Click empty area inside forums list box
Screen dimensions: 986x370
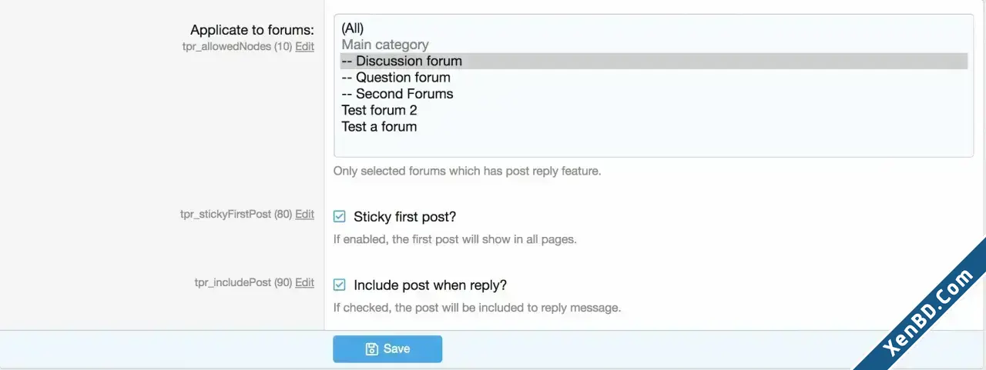tap(653, 145)
